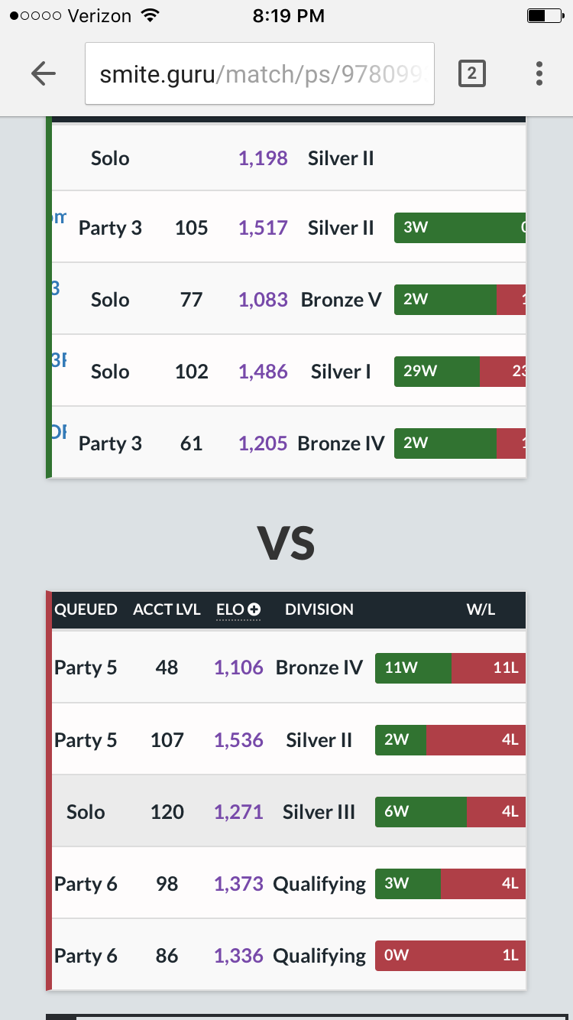Viewport: 573px width, 1020px height.
Task: Click the plus icon beside ELO
Action: (254, 609)
